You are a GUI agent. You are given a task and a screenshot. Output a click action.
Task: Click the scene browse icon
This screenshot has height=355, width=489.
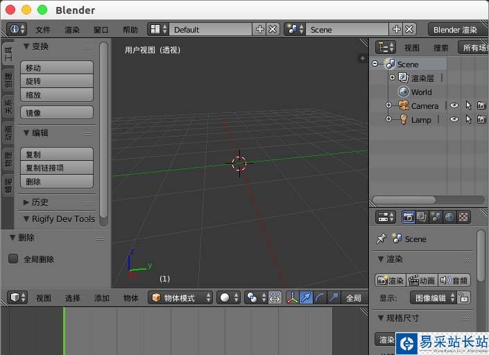point(295,29)
